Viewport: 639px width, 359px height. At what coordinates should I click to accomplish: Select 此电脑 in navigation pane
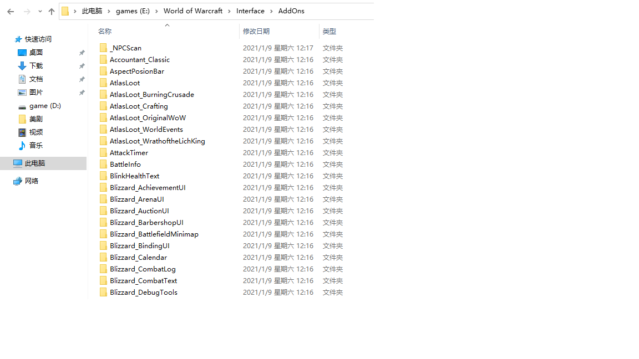click(34, 163)
